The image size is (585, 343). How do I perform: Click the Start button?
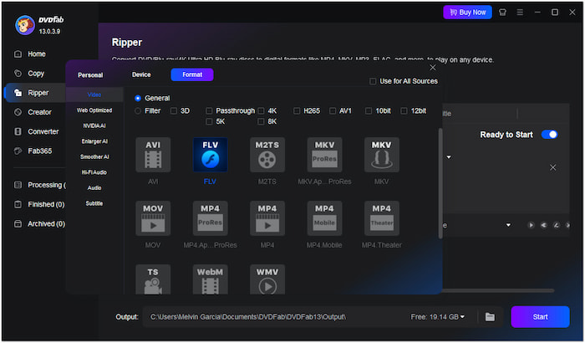(540, 317)
